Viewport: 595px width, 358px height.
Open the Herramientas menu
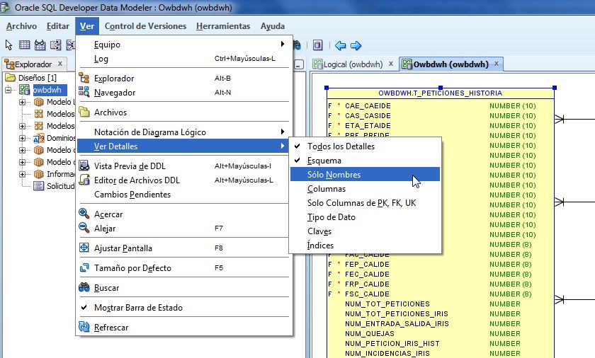click(223, 26)
